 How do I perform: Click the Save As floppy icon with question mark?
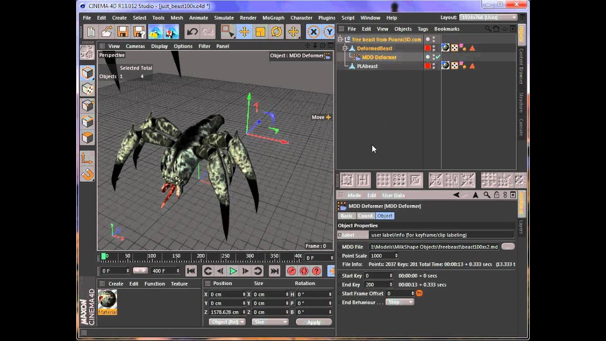pos(139,32)
